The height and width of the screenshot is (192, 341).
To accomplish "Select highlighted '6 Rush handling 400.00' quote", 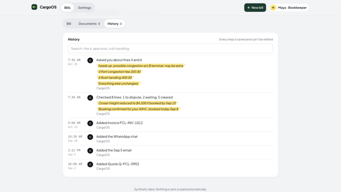I will pos(115,77).
